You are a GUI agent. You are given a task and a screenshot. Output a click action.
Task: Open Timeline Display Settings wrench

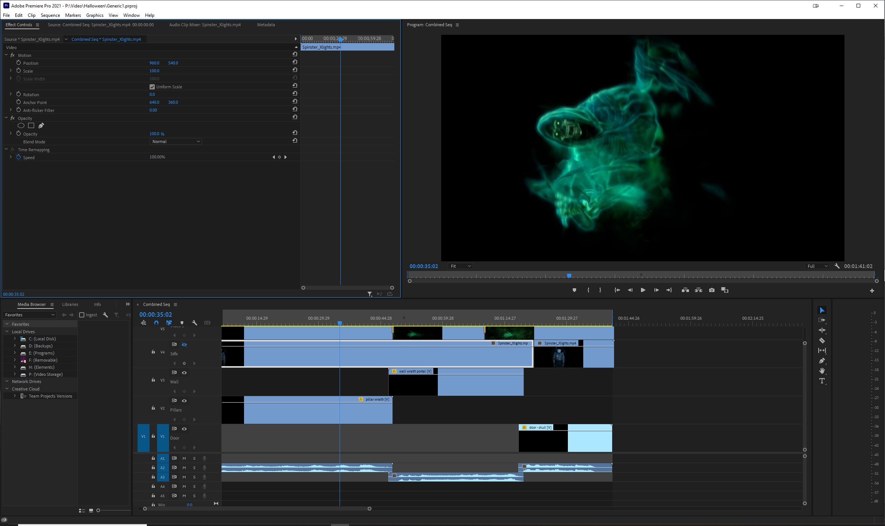(195, 323)
